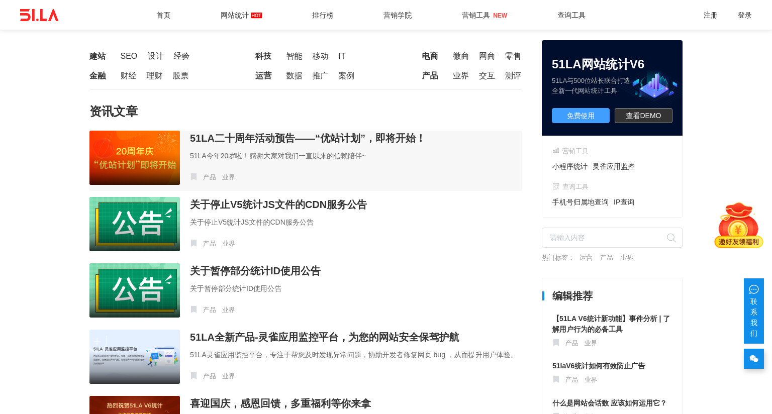Viewport: 772px width, 414px height.
Task: Open the 首页 nav item
Action: tap(163, 15)
